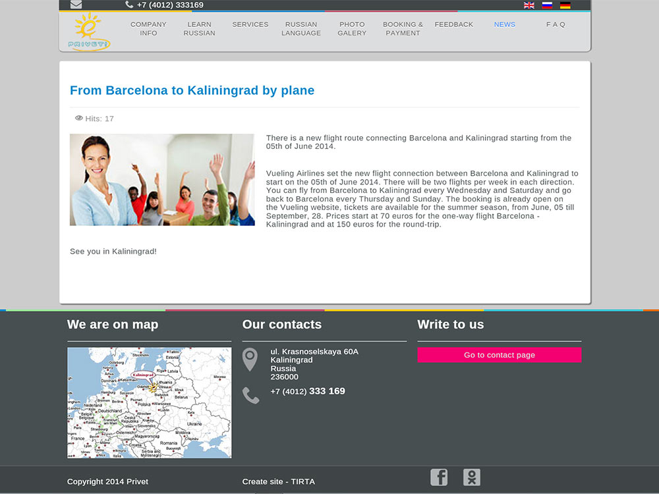
Task: Open the Facebook page icon in footer
Action: point(439,477)
